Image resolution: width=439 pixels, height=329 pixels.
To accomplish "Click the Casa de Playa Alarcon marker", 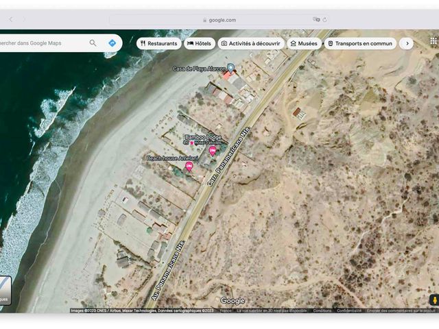I will (230, 68).
